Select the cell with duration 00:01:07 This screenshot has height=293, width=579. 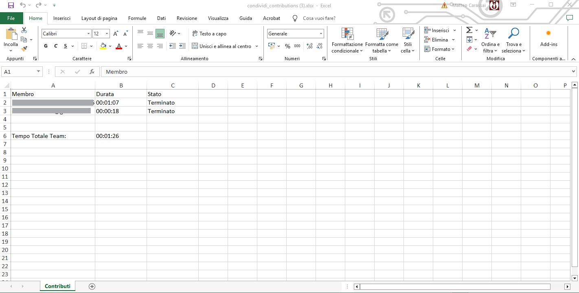121,103
